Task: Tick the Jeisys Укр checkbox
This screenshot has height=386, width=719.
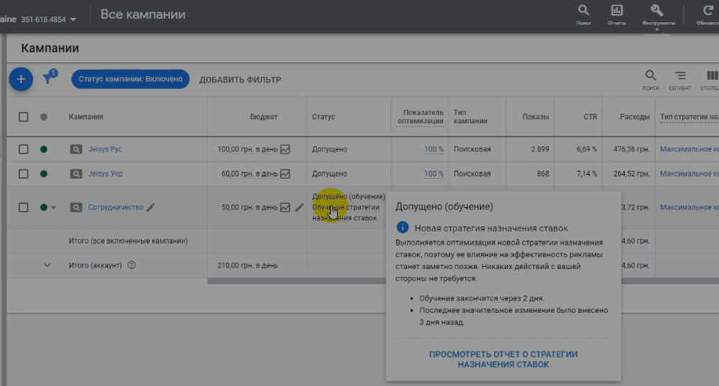Action: pyautogui.click(x=24, y=174)
